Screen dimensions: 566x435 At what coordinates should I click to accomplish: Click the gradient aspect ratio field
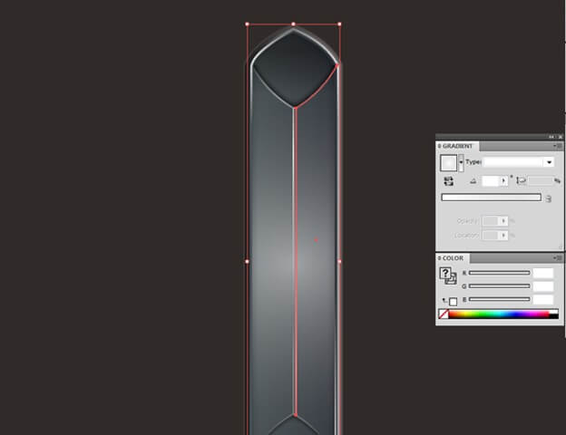pyautogui.click(x=541, y=180)
